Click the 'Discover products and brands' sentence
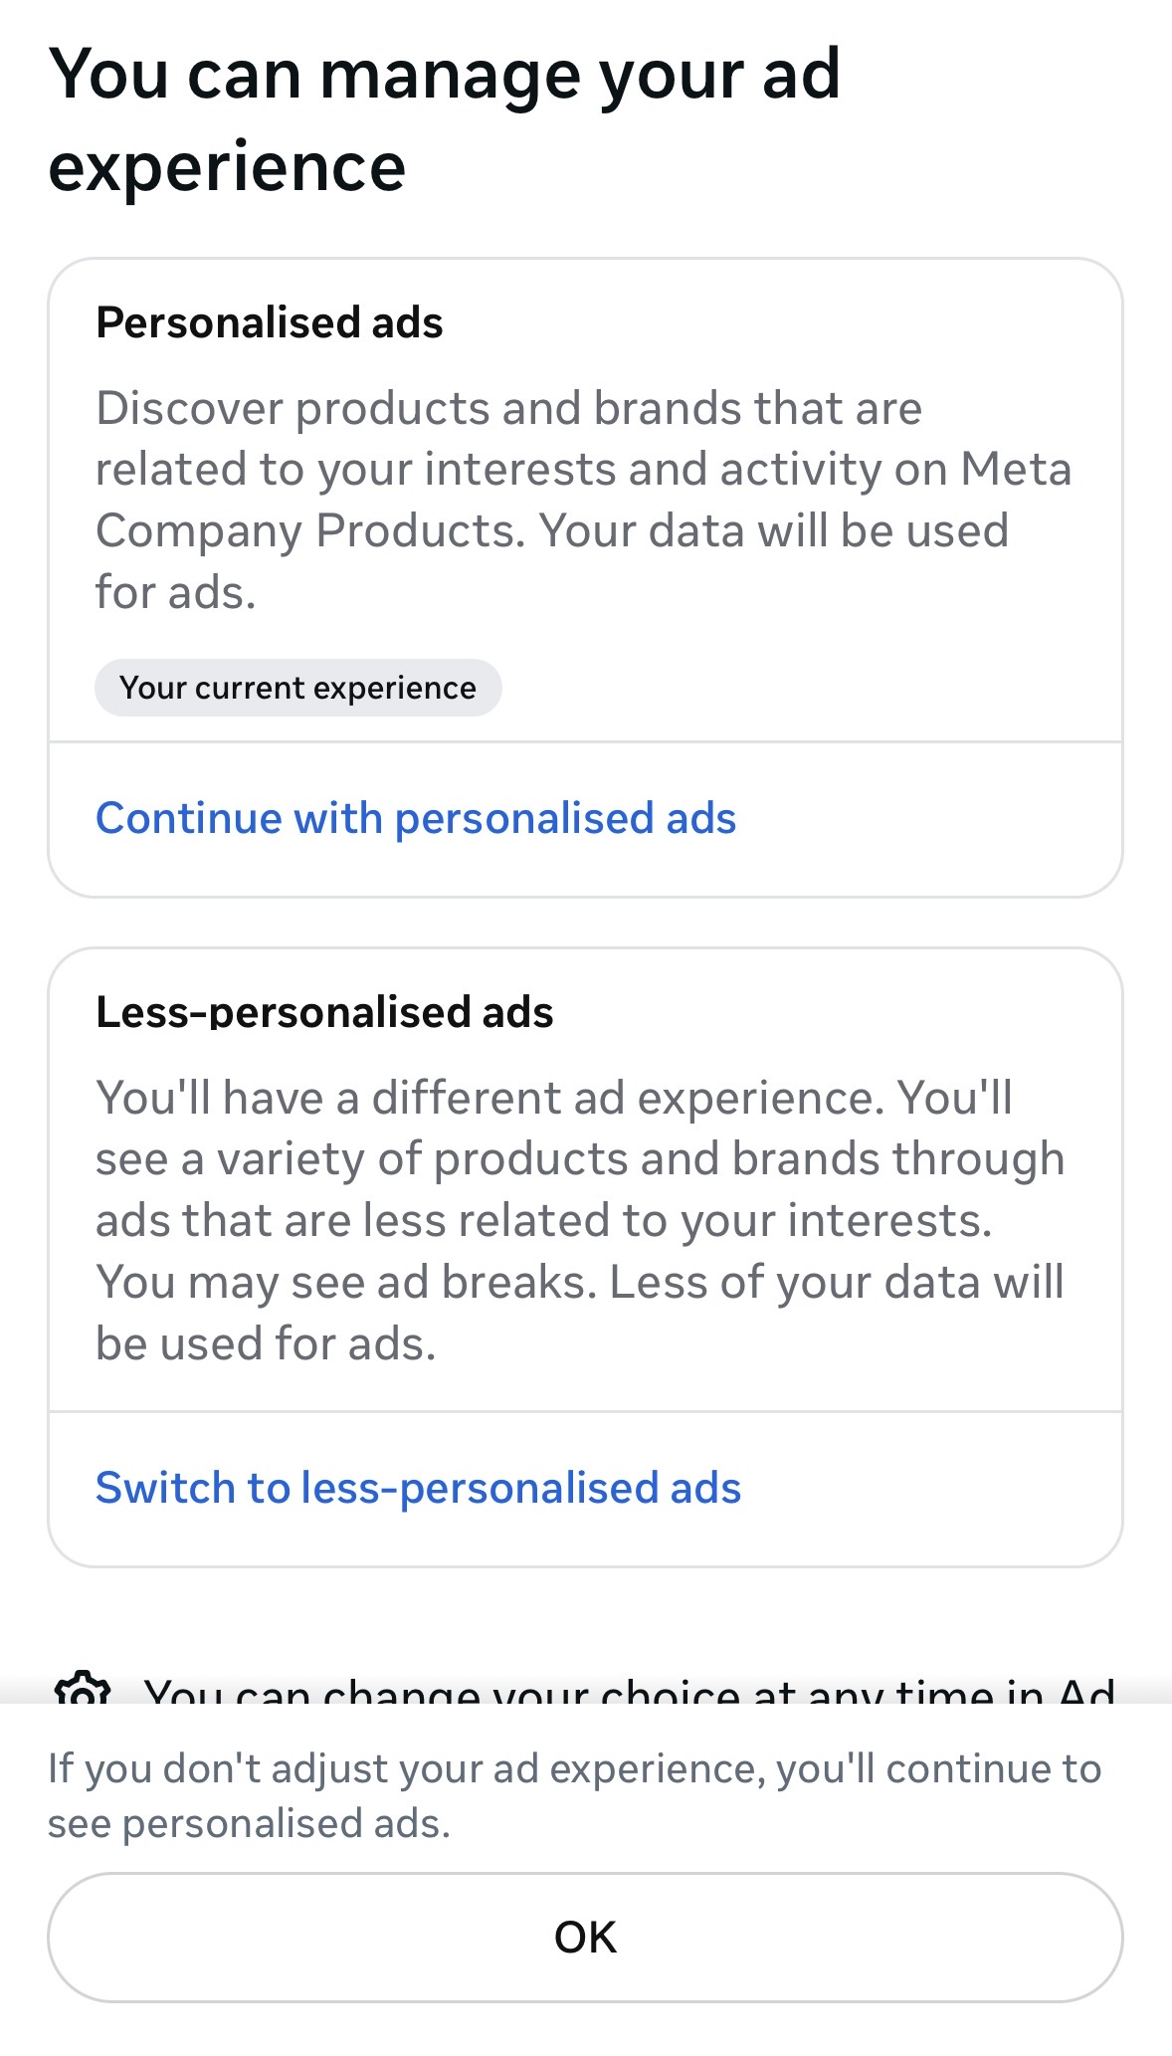 (x=508, y=408)
